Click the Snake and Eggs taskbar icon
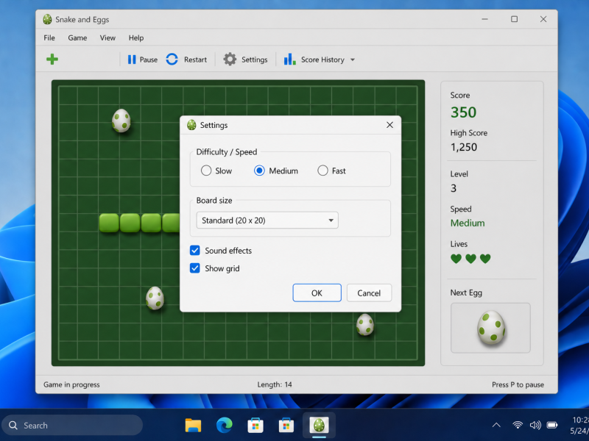The image size is (589, 441). point(319,426)
